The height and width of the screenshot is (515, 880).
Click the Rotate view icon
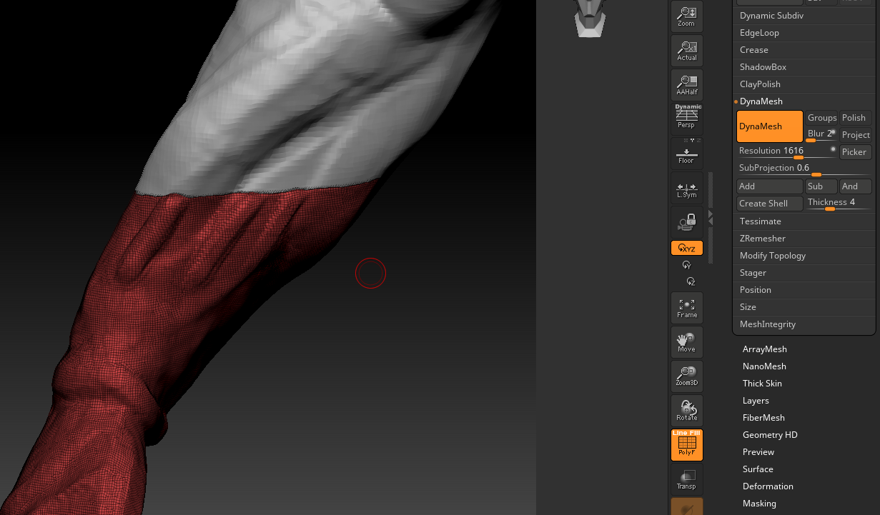pyautogui.click(x=687, y=410)
